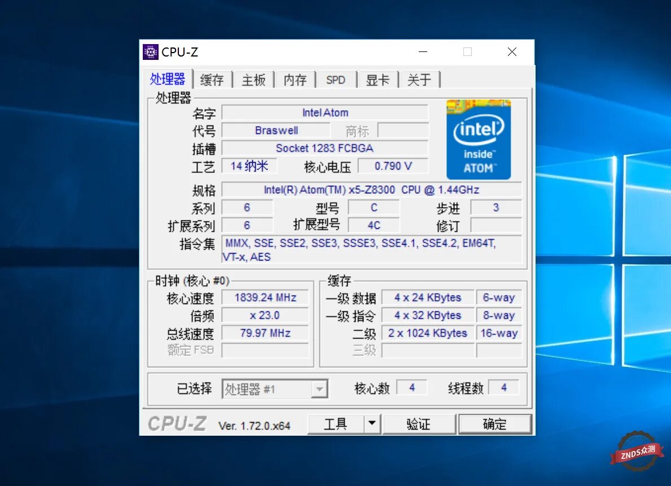Switch to the 缓存 tab

pos(212,80)
